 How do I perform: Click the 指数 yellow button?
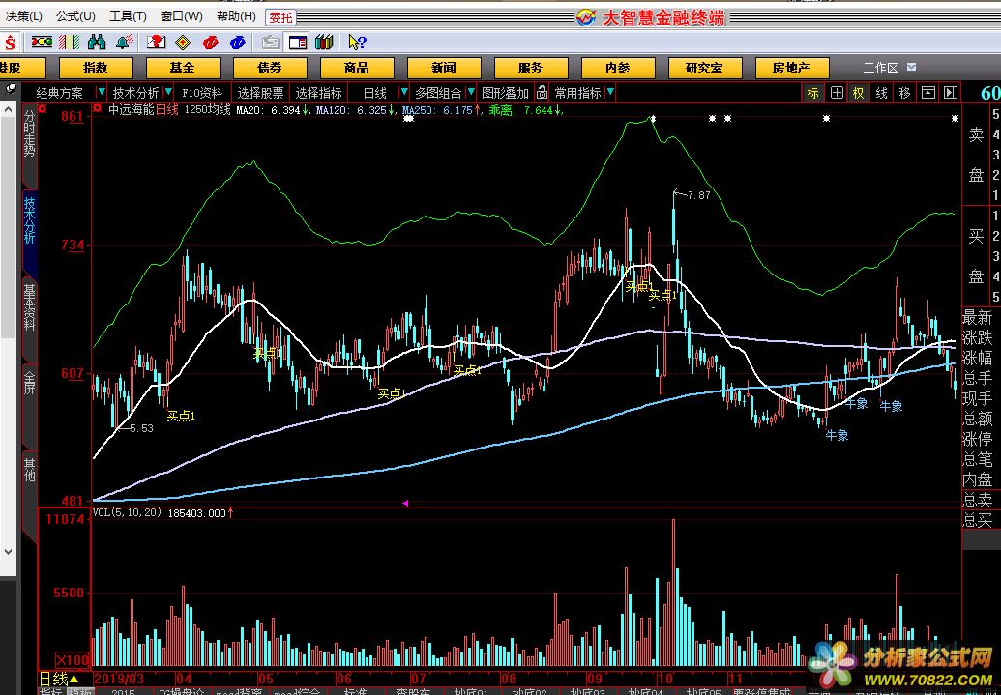(x=96, y=68)
